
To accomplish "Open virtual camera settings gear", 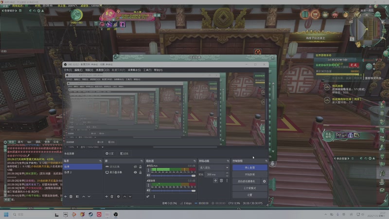I will point(264,181).
